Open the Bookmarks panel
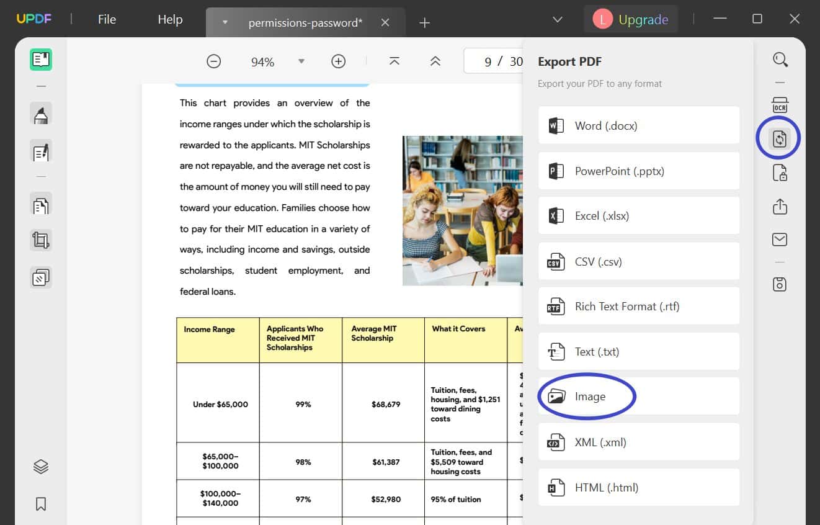Image resolution: width=820 pixels, height=525 pixels. 41,504
